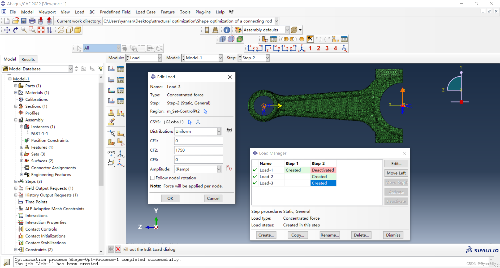Click the Create Boundary Condition tool icon
500x268 pixels.
tap(111, 80)
